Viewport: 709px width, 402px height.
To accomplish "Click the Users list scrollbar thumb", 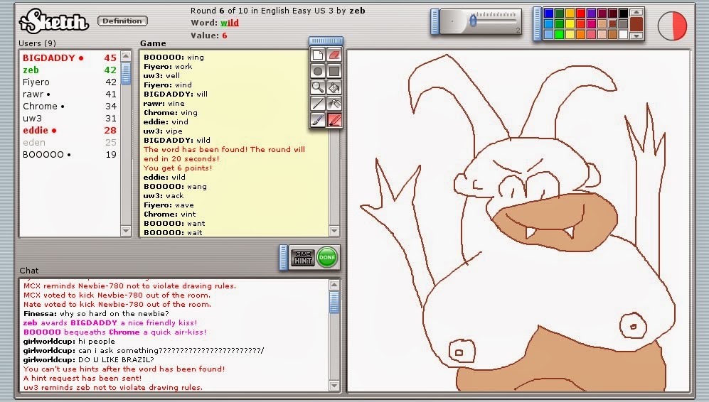I will click(126, 74).
